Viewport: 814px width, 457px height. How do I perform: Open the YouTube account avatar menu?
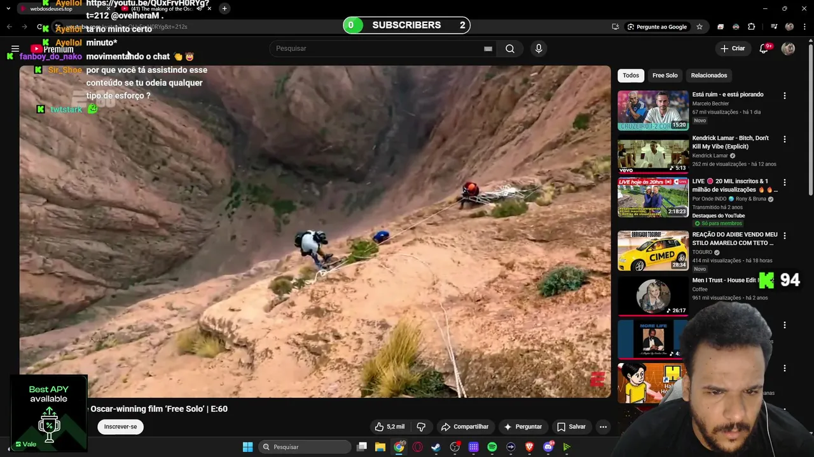click(788, 49)
